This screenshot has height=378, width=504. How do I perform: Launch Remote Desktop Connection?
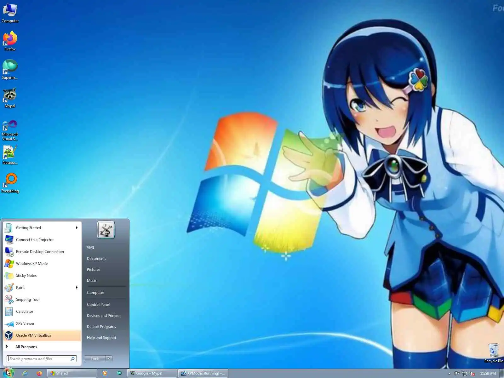(42, 252)
